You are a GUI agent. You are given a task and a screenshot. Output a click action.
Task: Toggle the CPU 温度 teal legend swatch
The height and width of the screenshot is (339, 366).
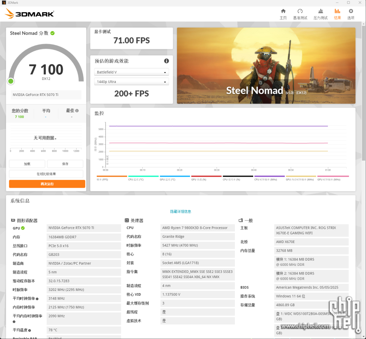click(143, 176)
